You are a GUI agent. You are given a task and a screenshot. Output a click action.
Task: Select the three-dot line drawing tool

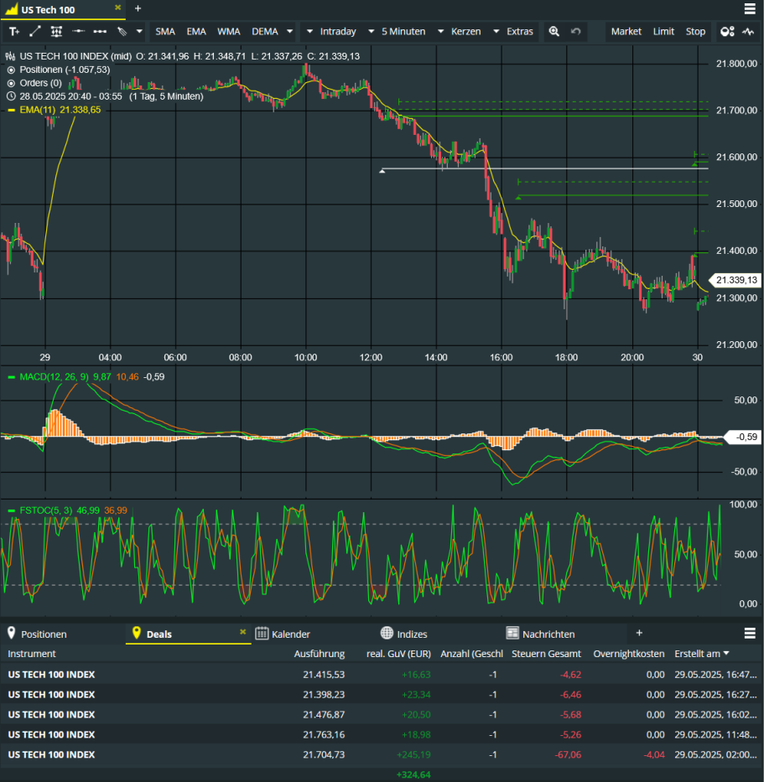pyautogui.click(x=100, y=31)
